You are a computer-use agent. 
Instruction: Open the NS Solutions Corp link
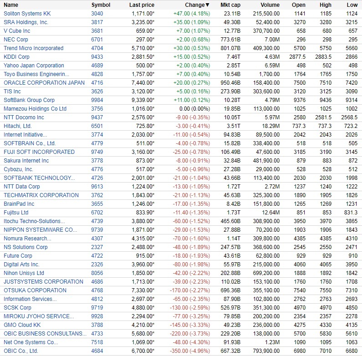pyautogui.click(x=25, y=247)
